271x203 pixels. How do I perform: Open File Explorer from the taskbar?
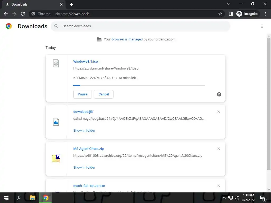point(32,198)
